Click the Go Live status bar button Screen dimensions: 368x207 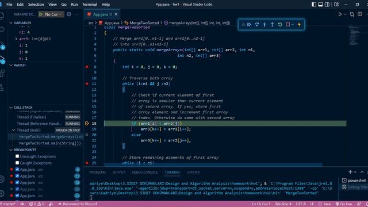(x=344, y=204)
